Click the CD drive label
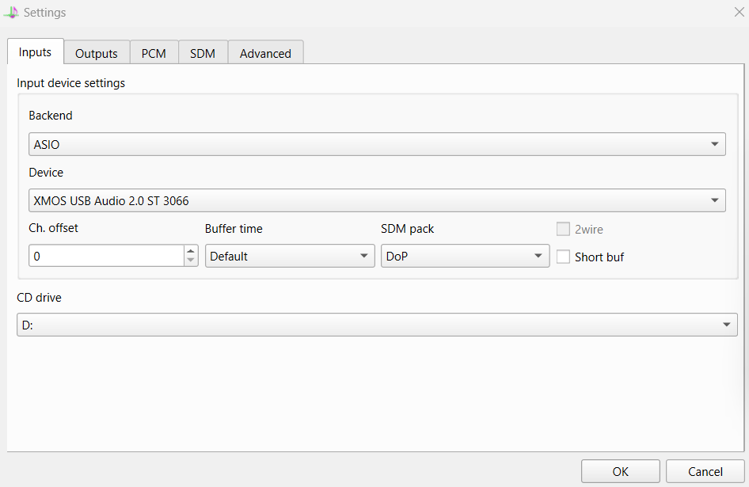 (39, 298)
